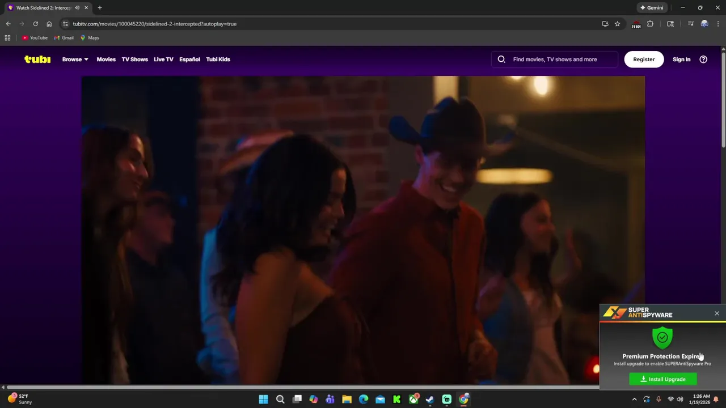Click the install app icon in address bar
The image size is (726, 408).
pos(605,24)
